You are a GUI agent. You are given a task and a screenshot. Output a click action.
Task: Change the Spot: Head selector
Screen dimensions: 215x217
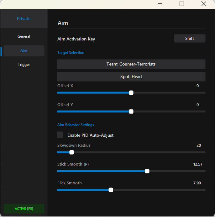tap(131, 77)
